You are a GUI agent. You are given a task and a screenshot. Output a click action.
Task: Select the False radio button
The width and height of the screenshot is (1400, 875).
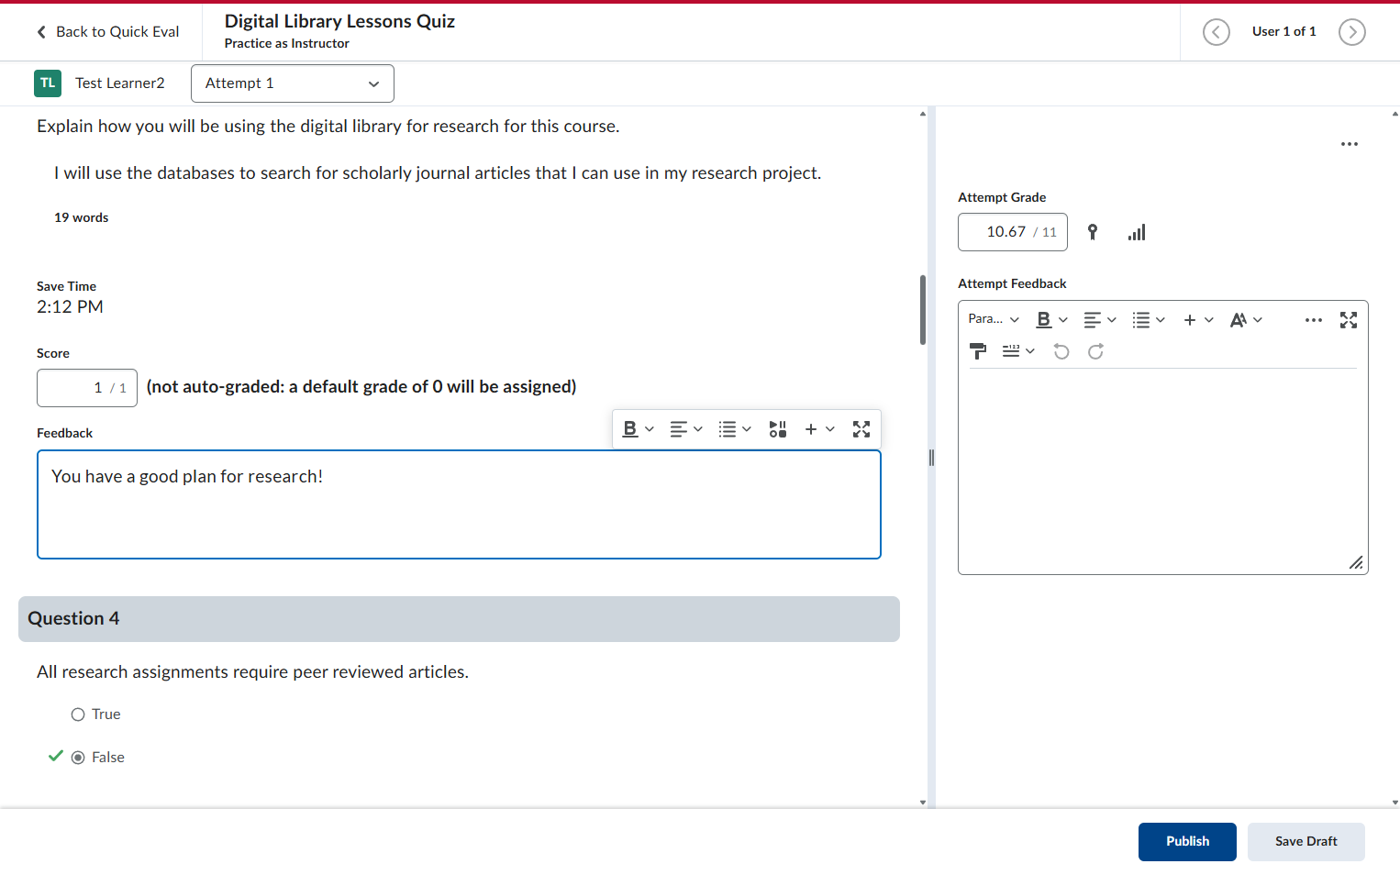(78, 758)
